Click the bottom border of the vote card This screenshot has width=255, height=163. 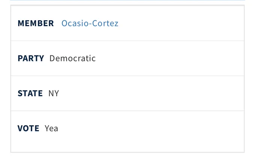(127, 152)
